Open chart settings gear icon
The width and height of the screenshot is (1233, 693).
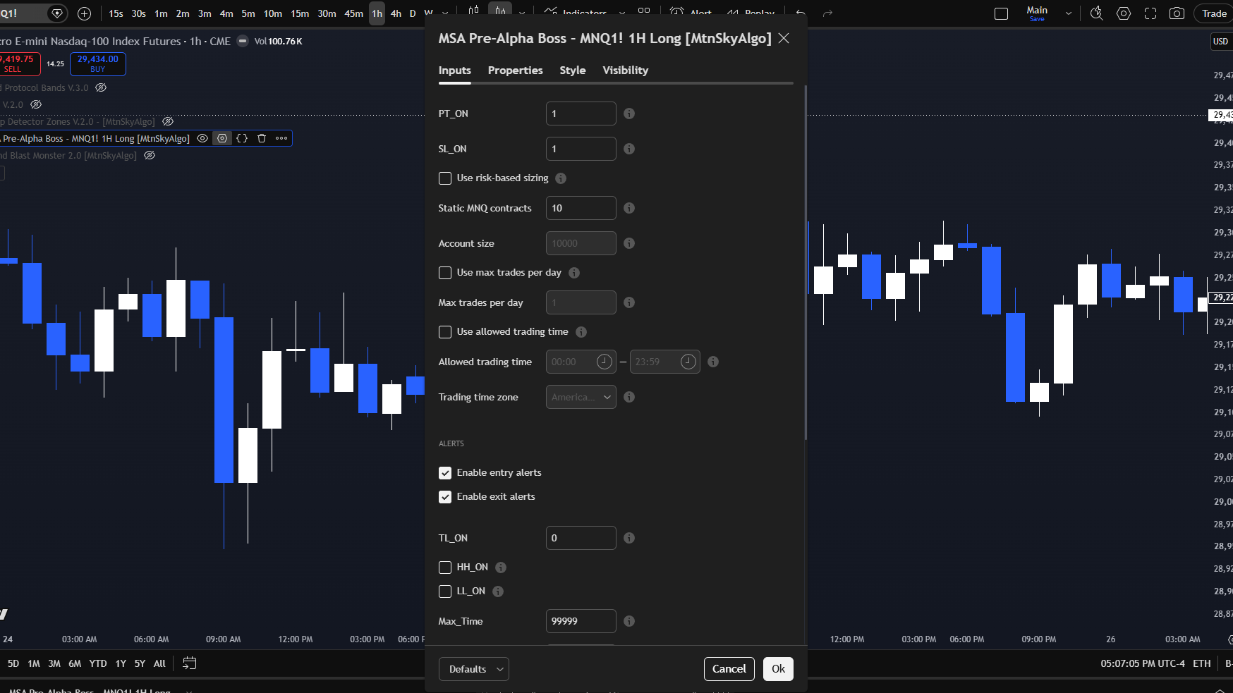1124,13
